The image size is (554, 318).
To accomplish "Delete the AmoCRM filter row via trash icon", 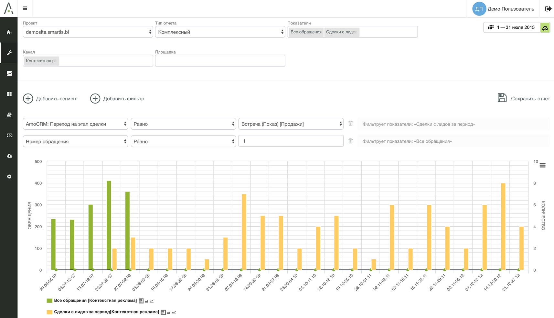I will 351,124.
